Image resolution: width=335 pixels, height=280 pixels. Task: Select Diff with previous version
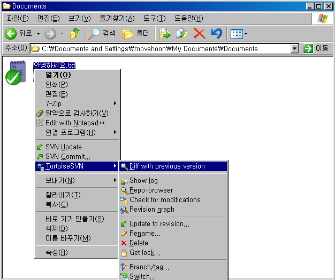point(173,166)
